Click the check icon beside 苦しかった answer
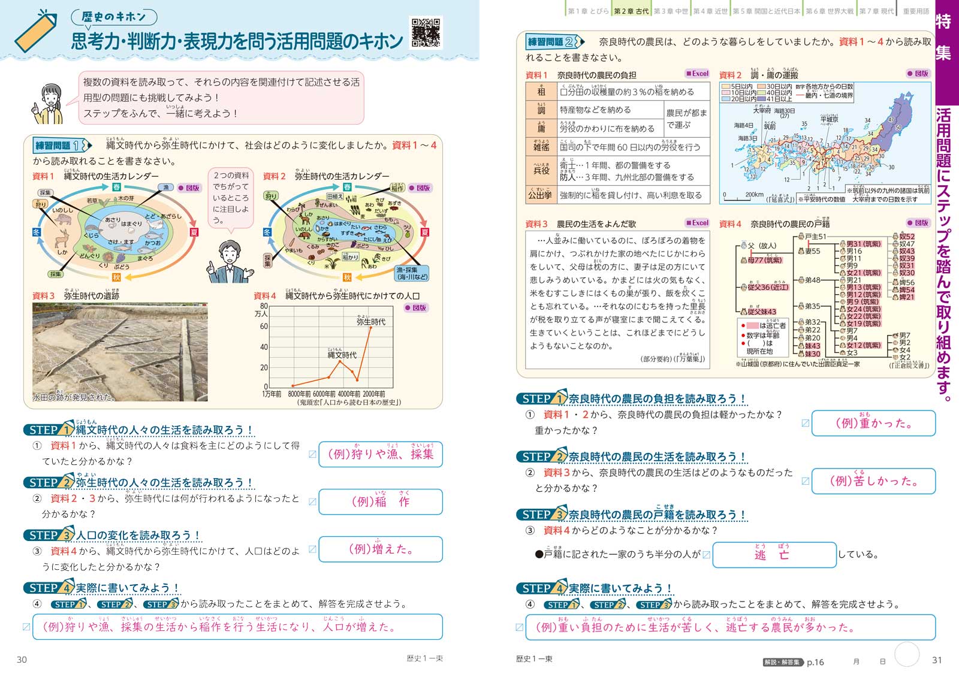Screen dimensions: 959x677 point(805,480)
